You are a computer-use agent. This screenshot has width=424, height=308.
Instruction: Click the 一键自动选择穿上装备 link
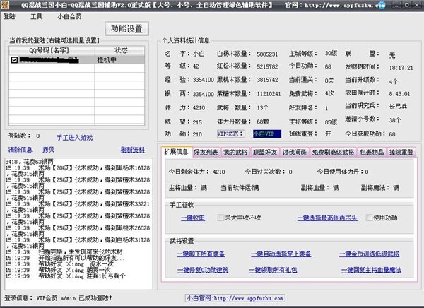click(x=281, y=254)
